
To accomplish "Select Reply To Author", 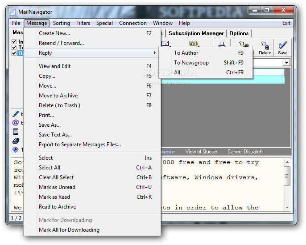I will 206,53.
